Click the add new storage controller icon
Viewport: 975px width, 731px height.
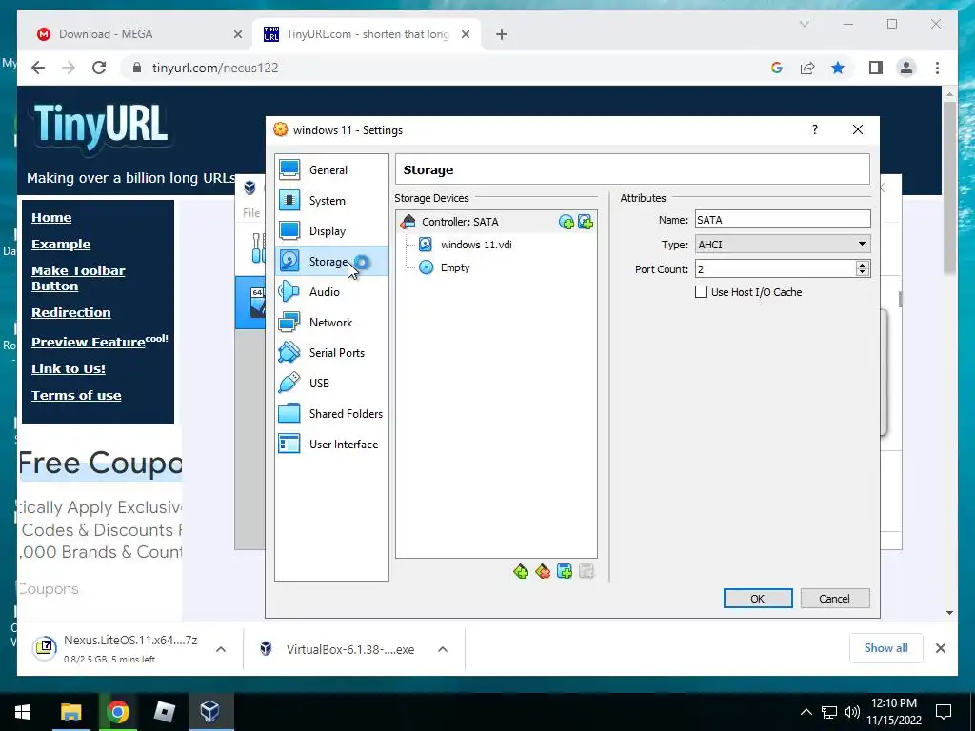point(521,571)
